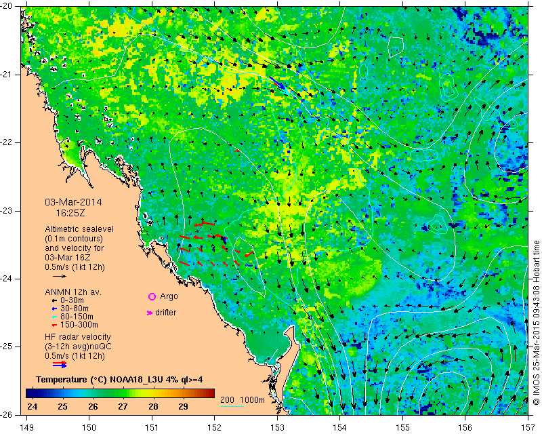Click the 150 longitude axis label

coord(89,428)
